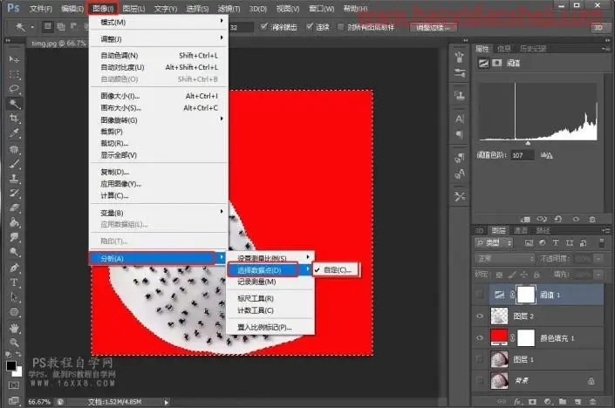Hide the 颜色填充 1 layer
615x408 pixels.
pos(479,338)
